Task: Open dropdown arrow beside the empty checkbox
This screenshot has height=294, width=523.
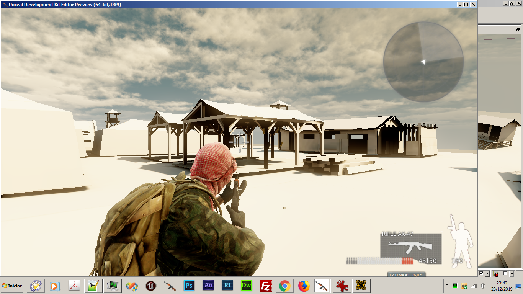Action: pos(511,273)
